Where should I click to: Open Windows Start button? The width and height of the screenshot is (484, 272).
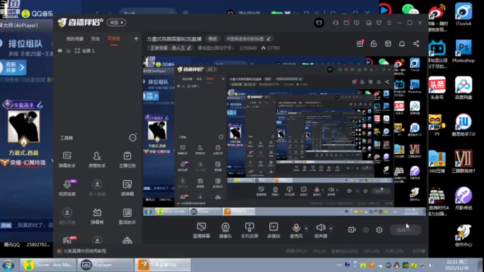pos(8,265)
